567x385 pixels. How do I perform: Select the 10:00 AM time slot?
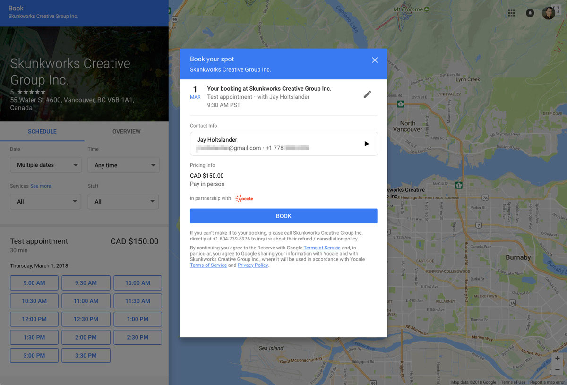point(137,283)
